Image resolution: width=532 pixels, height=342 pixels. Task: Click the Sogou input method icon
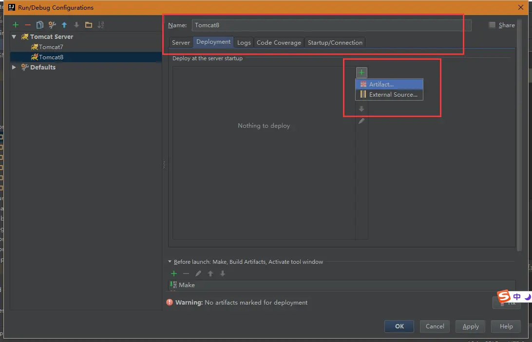(504, 296)
